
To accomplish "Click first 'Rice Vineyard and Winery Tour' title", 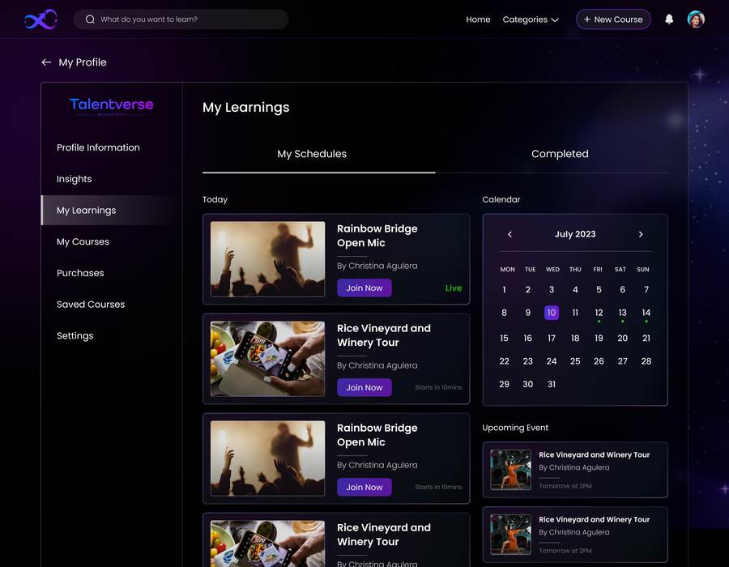I will (384, 335).
